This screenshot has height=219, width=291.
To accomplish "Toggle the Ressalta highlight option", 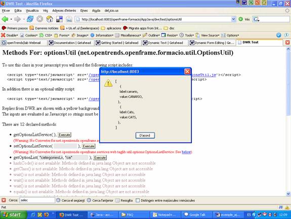I will point(124,200).
